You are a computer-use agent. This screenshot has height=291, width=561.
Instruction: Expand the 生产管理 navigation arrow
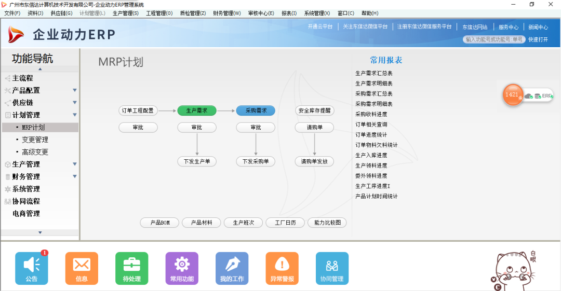click(74, 164)
